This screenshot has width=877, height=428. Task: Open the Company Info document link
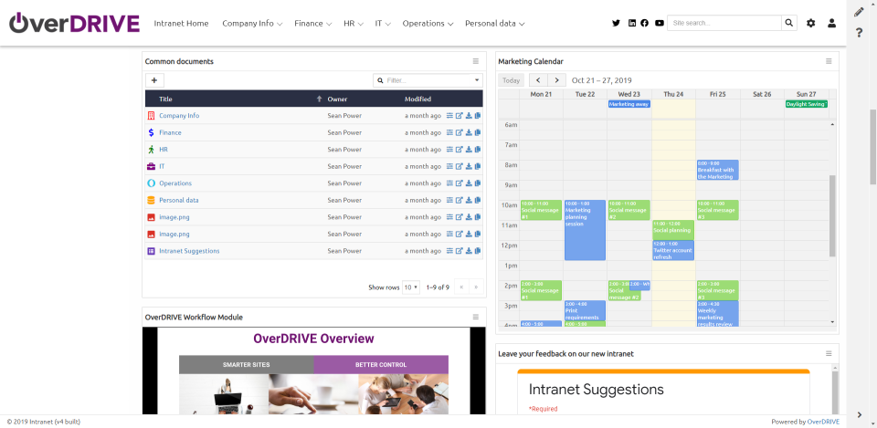click(x=179, y=116)
